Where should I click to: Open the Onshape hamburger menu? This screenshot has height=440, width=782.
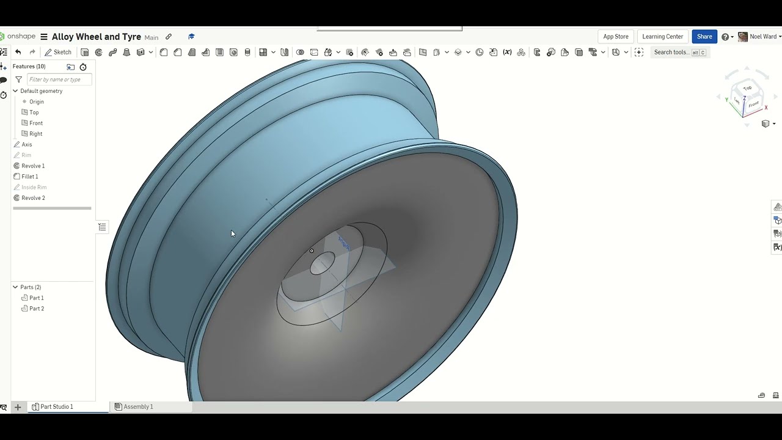(x=43, y=37)
